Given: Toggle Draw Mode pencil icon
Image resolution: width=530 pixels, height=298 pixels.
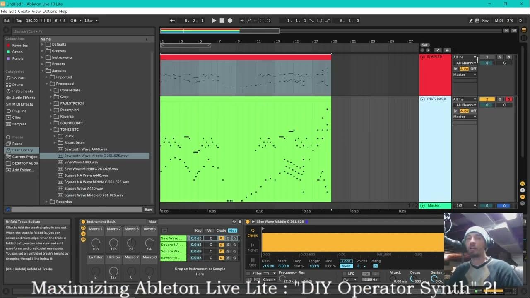Looking at the screenshot, I should coord(471,20).
